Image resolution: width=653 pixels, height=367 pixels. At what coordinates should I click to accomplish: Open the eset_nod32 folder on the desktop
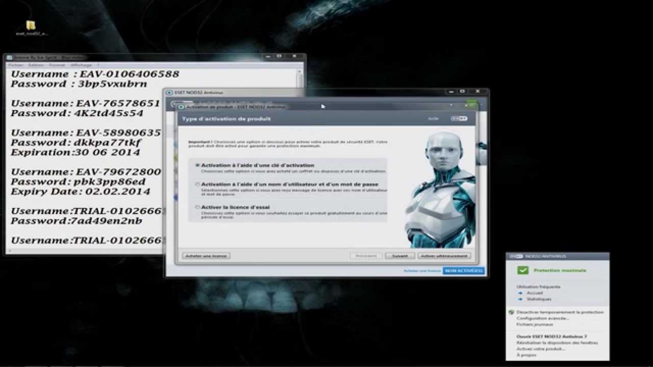31,25
